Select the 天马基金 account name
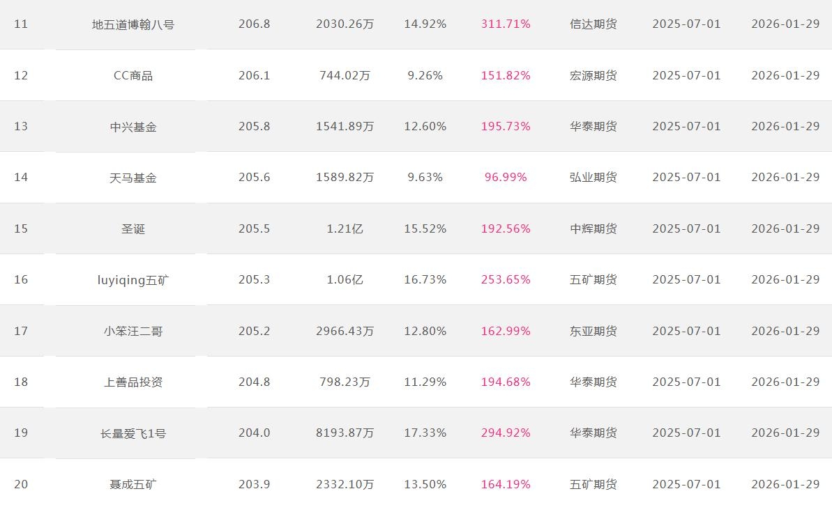 pos(133,178)
